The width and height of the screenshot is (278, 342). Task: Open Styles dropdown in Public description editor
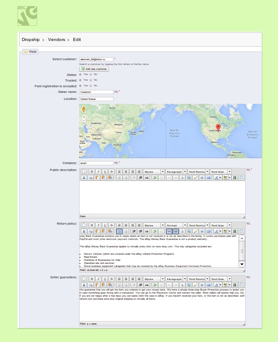153,171
